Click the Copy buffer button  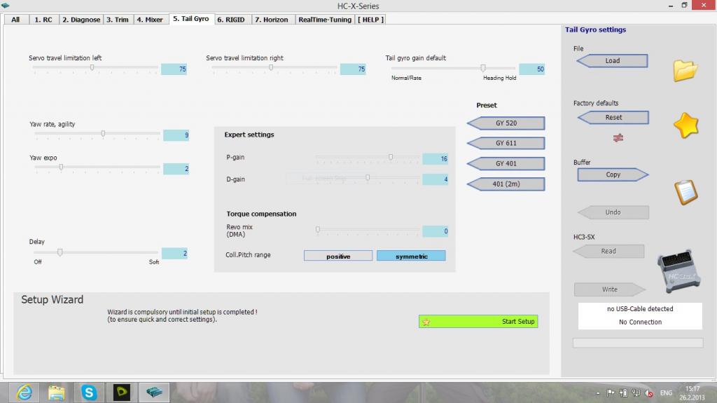[x=613, y=175]
